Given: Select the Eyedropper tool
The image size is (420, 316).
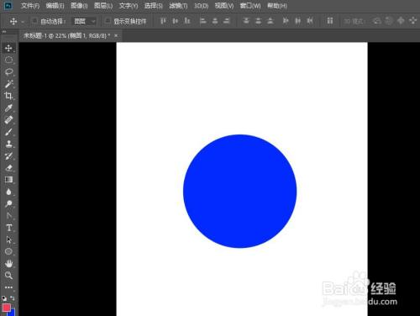Looking at the screenshot, I should (8, 108).
